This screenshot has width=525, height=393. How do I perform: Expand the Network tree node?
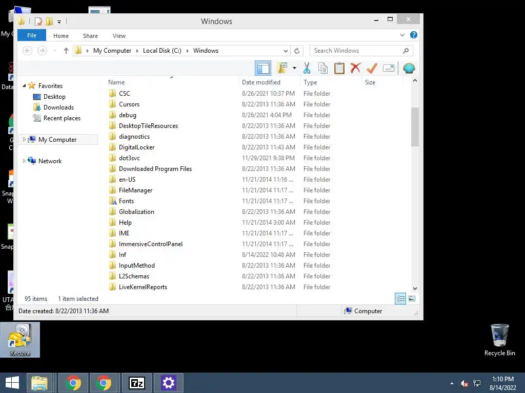(x=24, y=161)
